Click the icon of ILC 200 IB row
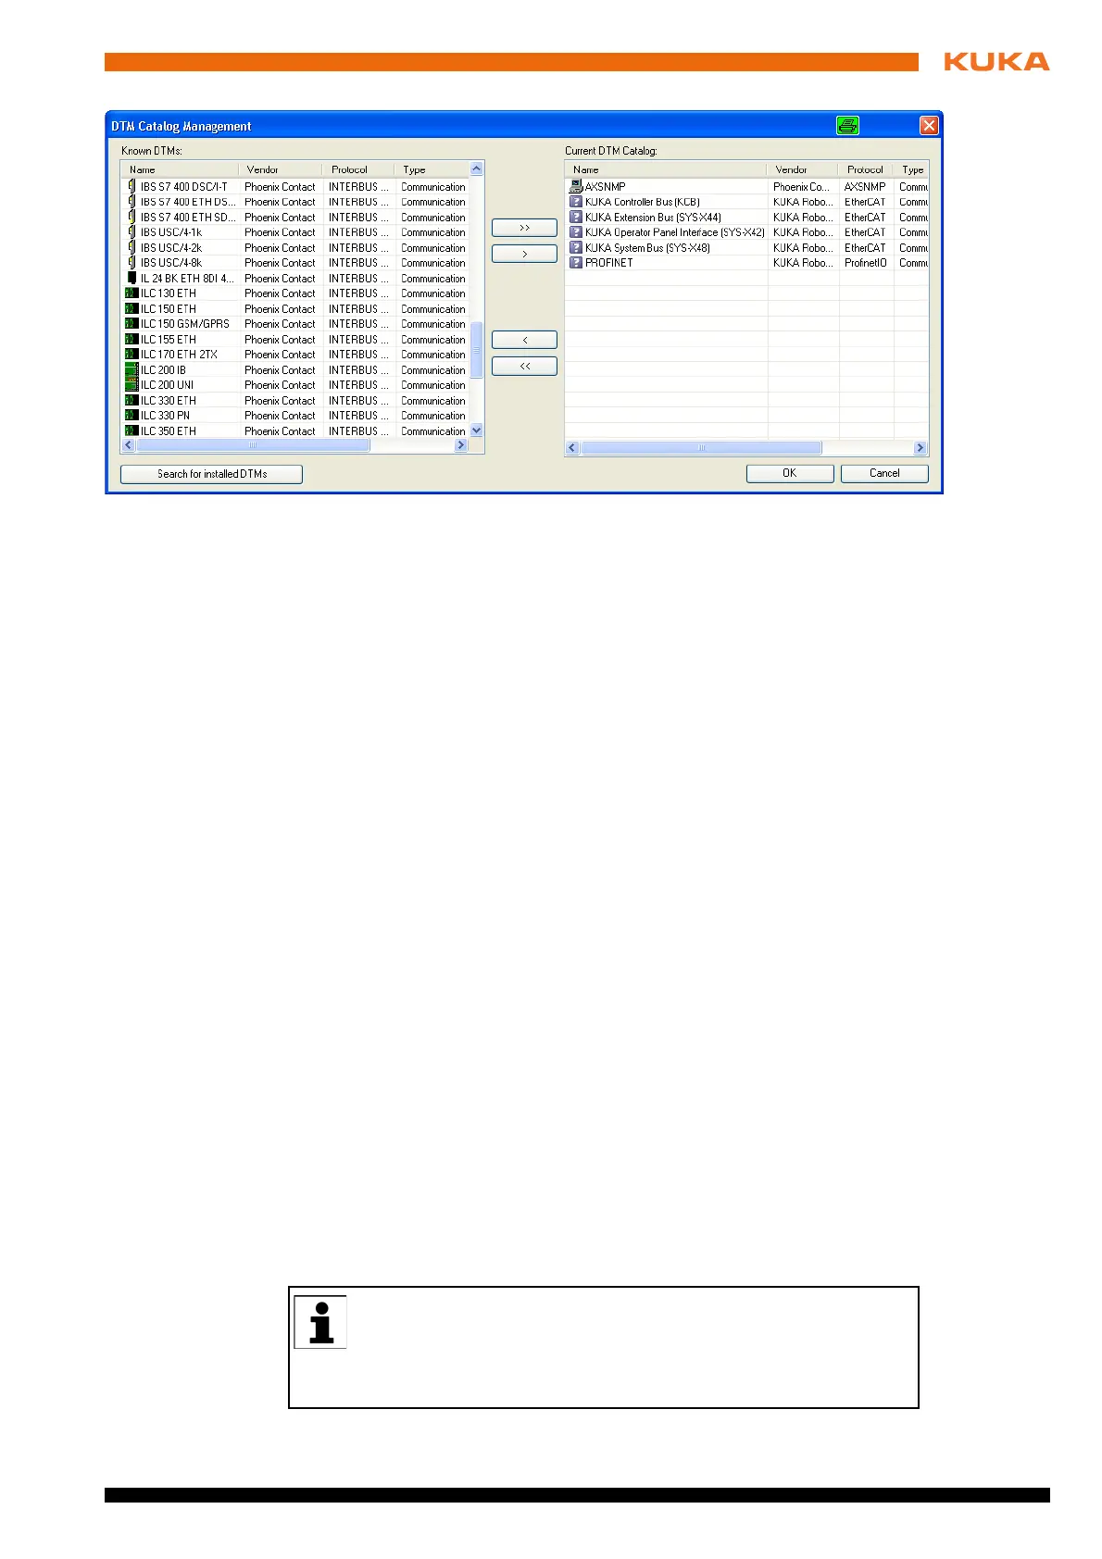Screen dimensions: 1102x1559 point(131,370)
